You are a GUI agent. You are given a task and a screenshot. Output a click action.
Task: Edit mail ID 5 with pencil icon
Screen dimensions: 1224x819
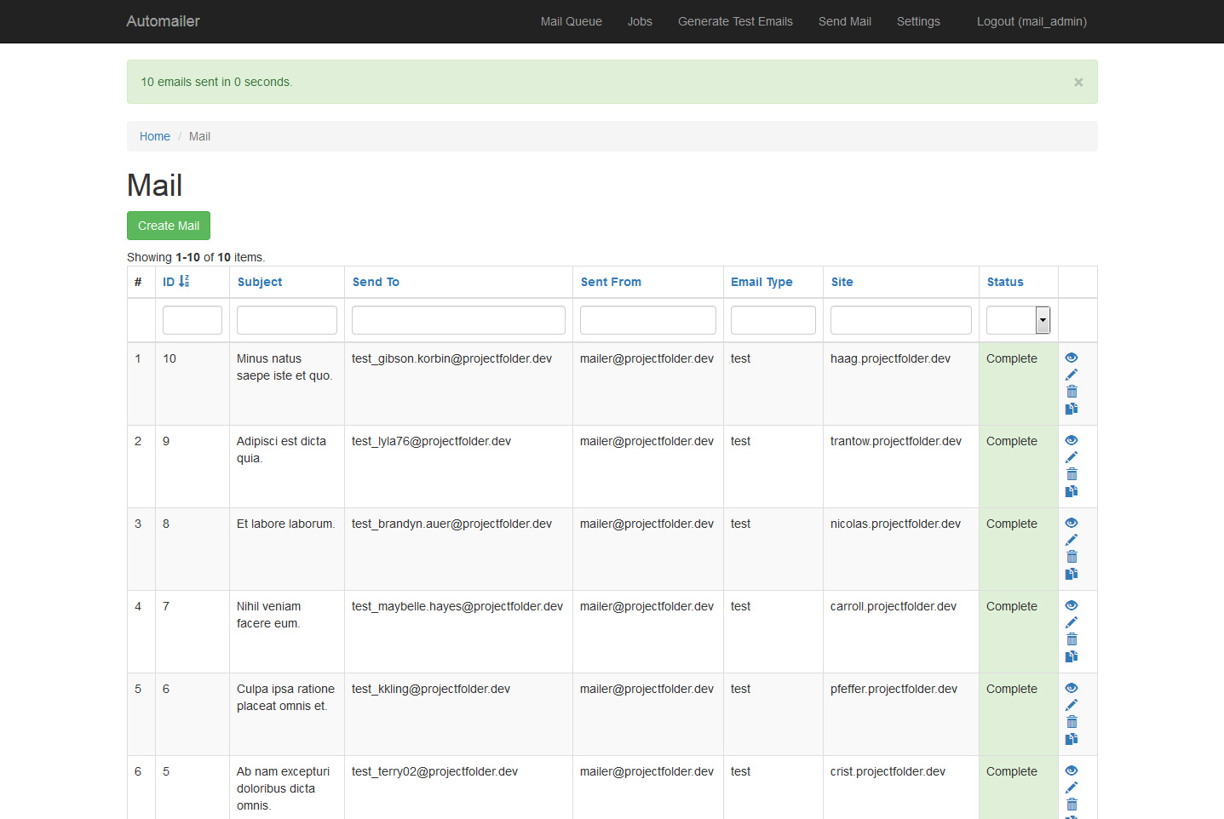coord(1072,787)
